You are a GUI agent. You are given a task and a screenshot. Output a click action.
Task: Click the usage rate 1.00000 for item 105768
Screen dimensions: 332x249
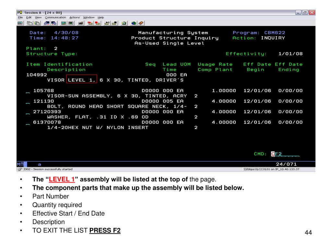coord(224,91)
